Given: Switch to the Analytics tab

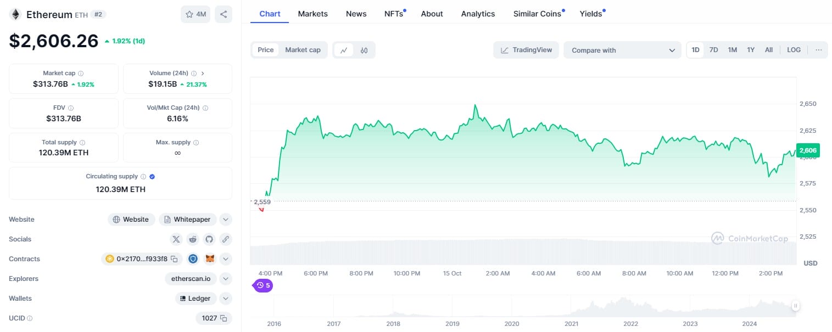Looking at the screenshot, I should coord(478,14).
